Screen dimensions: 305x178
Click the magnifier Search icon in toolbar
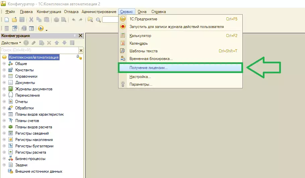98,20
